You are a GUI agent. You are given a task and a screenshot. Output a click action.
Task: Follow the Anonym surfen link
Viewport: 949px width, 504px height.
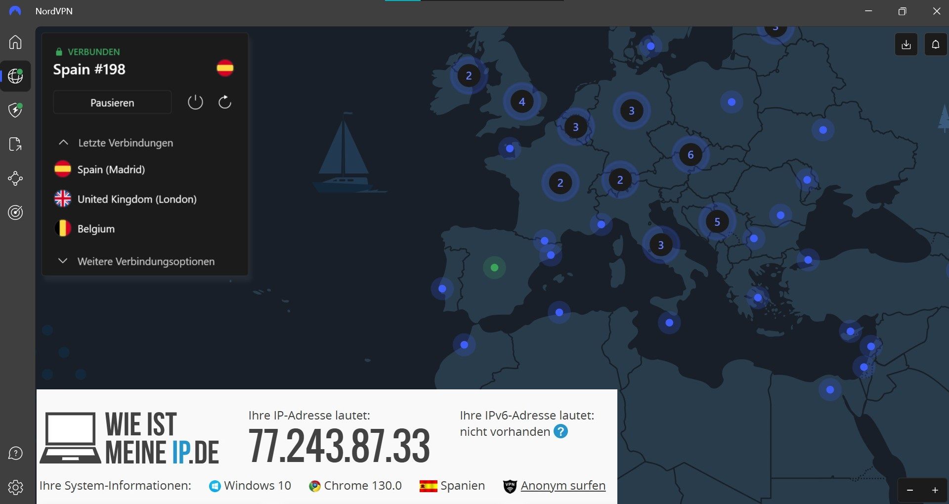(x=563, y=486)
